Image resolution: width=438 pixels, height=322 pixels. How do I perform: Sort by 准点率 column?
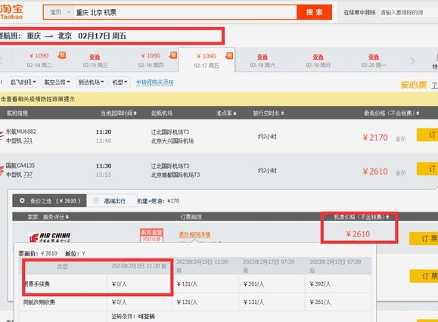click(226, 113)
